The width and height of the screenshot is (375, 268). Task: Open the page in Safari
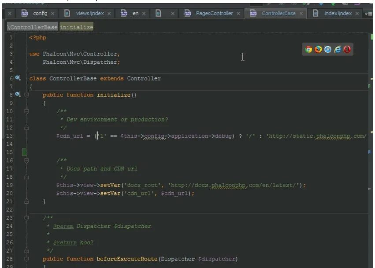[x=327, y=49]
